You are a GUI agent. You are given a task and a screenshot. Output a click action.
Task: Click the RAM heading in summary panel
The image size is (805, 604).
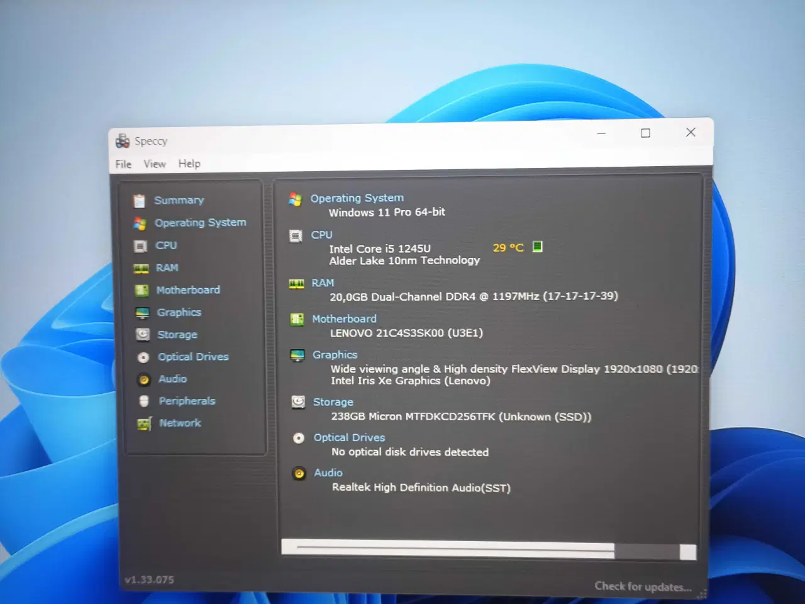tap(323, 283)
